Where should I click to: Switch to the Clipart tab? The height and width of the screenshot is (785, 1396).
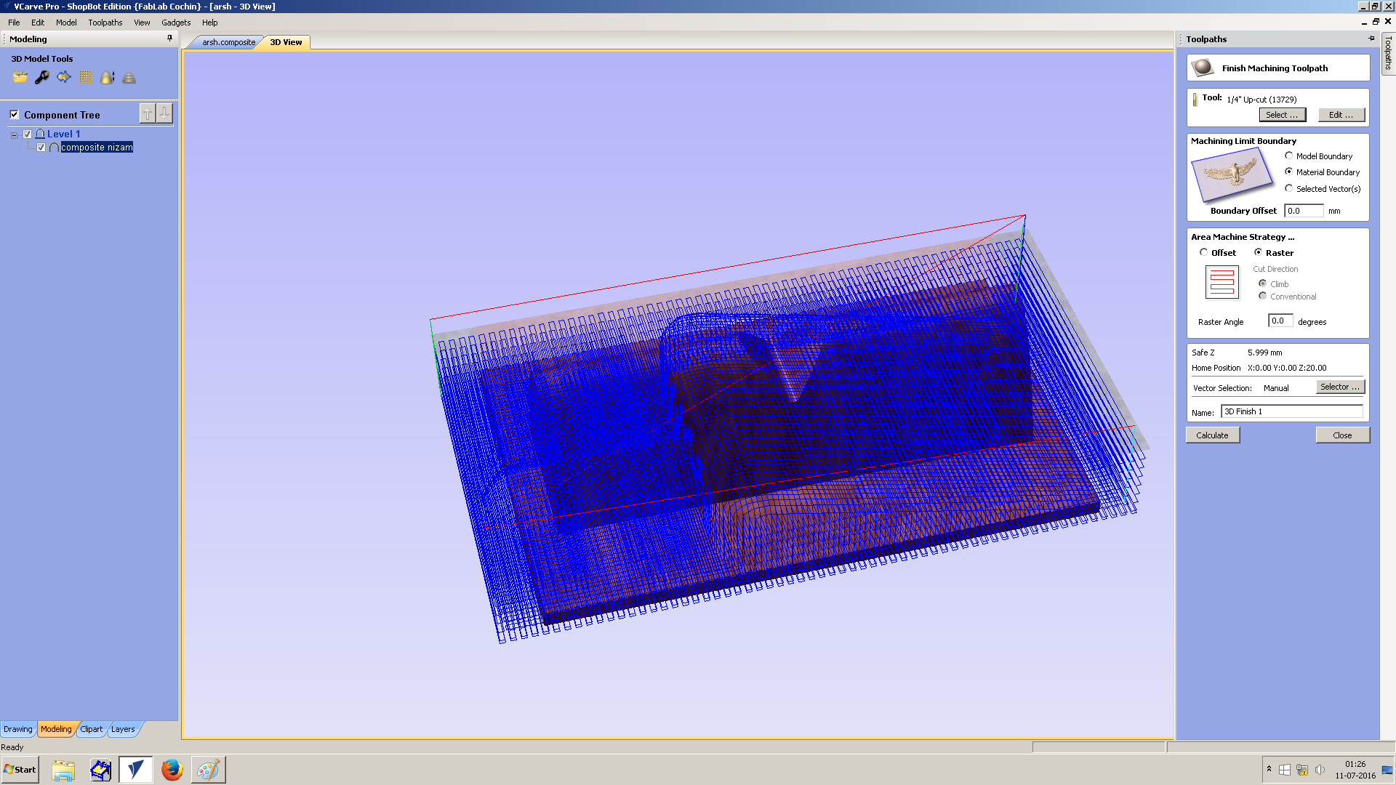coord(92,729)
